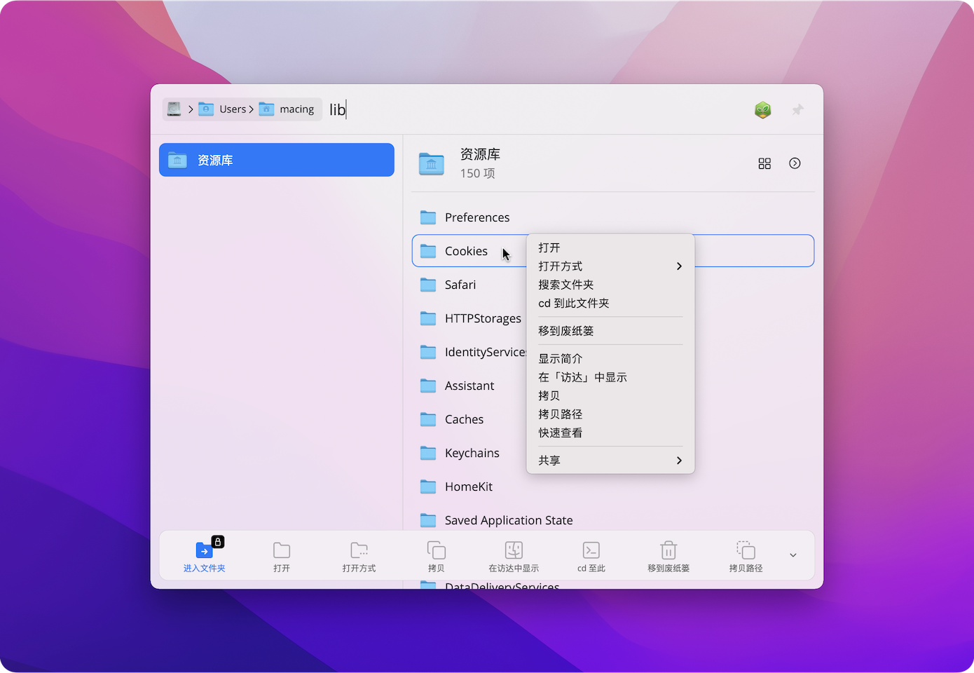Expand 打开方式 submenu in context menu
The height and width of the screenshot is (673, 974).
coord(610,266)
